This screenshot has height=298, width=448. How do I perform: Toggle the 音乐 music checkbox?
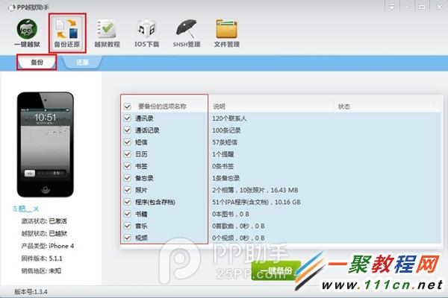point(128,226)
